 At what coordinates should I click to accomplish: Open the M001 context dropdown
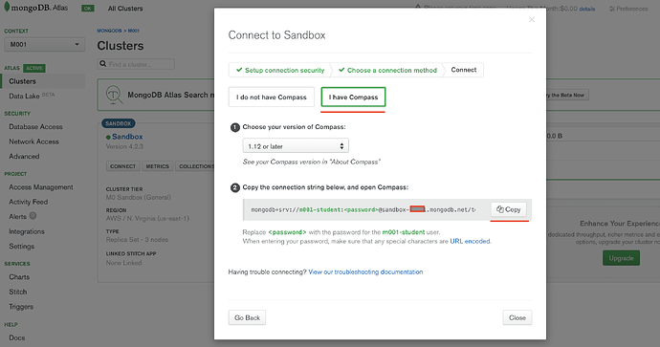pyautogui.click(x=44, y=44)
